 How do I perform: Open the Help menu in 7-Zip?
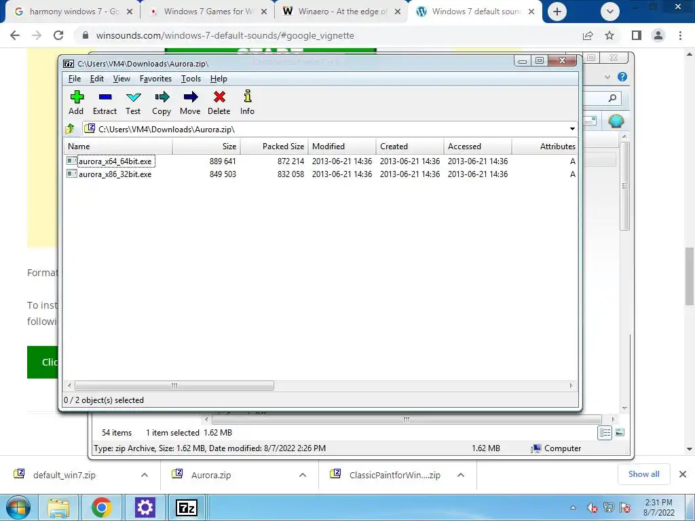[x=219, y=79]
